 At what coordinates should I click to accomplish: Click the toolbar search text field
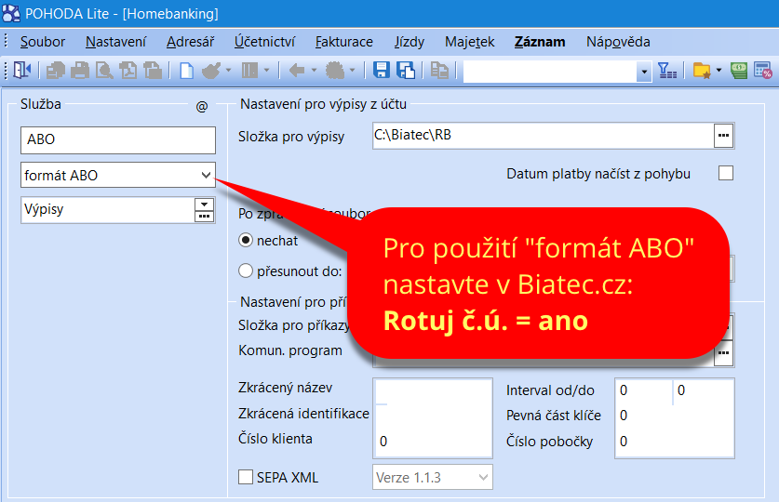coord(550,72)
